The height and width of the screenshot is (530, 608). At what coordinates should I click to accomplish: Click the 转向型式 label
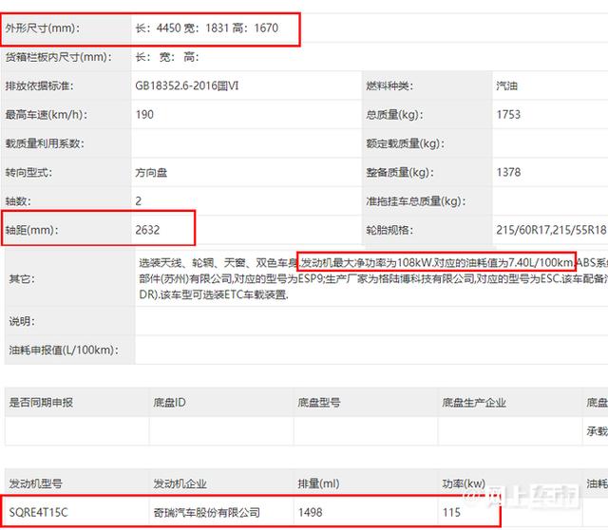[x=28, y=173]
